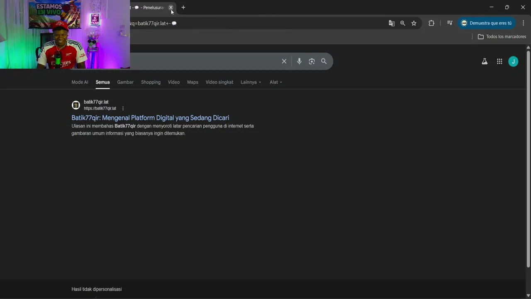Viewport: 531px width, 299px height.
Task: Submit search with magnifier icon
Action: (324, 61)
